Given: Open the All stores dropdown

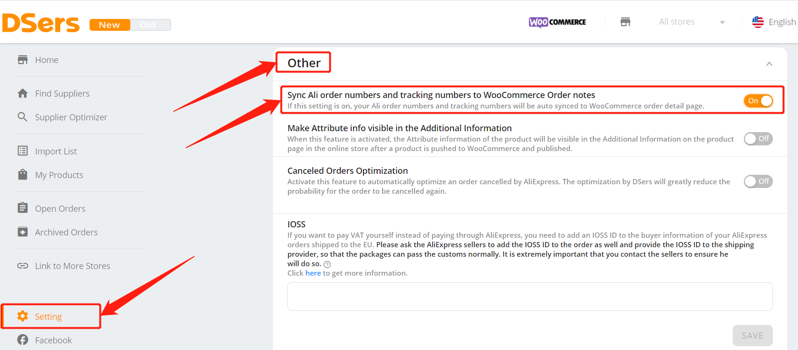Looking at the screenshot, I should [x=692, y=22].
